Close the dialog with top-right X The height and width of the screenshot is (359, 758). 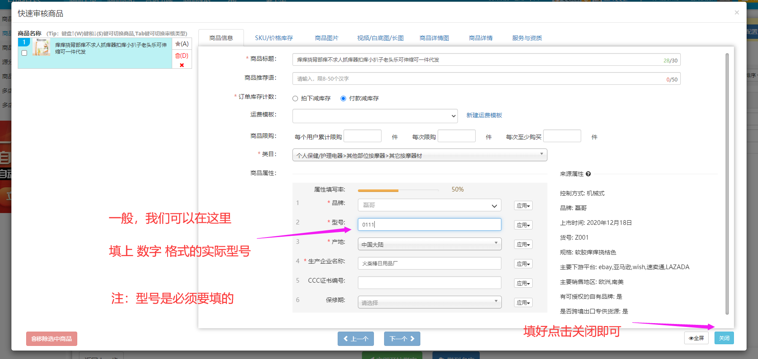pos(736,13)
